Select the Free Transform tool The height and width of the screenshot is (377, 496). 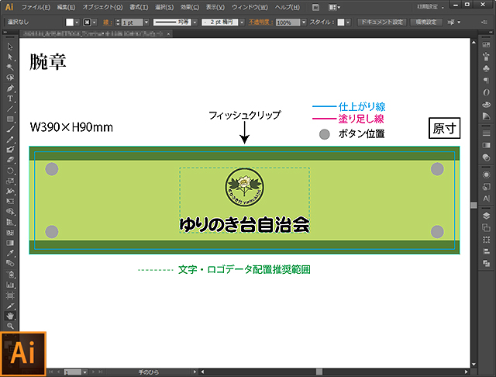pos(10,202)
